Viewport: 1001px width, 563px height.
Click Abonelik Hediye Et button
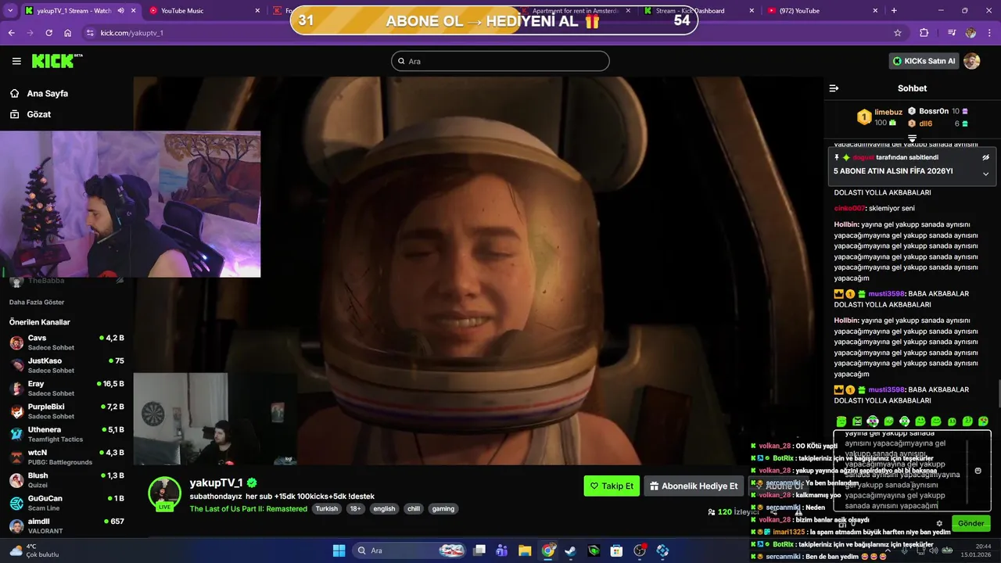(694, 486)
